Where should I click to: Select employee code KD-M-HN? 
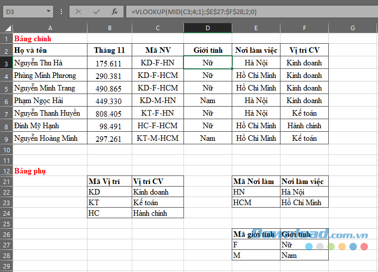158,101
